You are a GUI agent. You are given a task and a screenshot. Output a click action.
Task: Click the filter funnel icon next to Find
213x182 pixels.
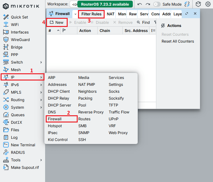tap(155, 22)
